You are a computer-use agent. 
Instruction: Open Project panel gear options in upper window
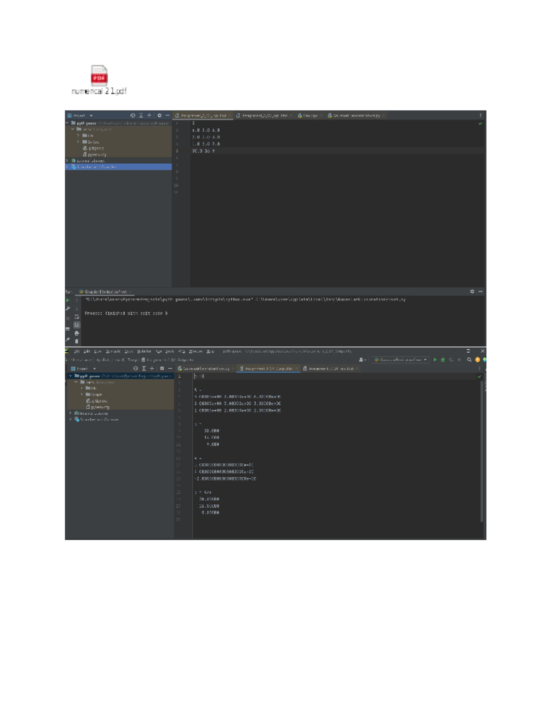click(159, 115)
